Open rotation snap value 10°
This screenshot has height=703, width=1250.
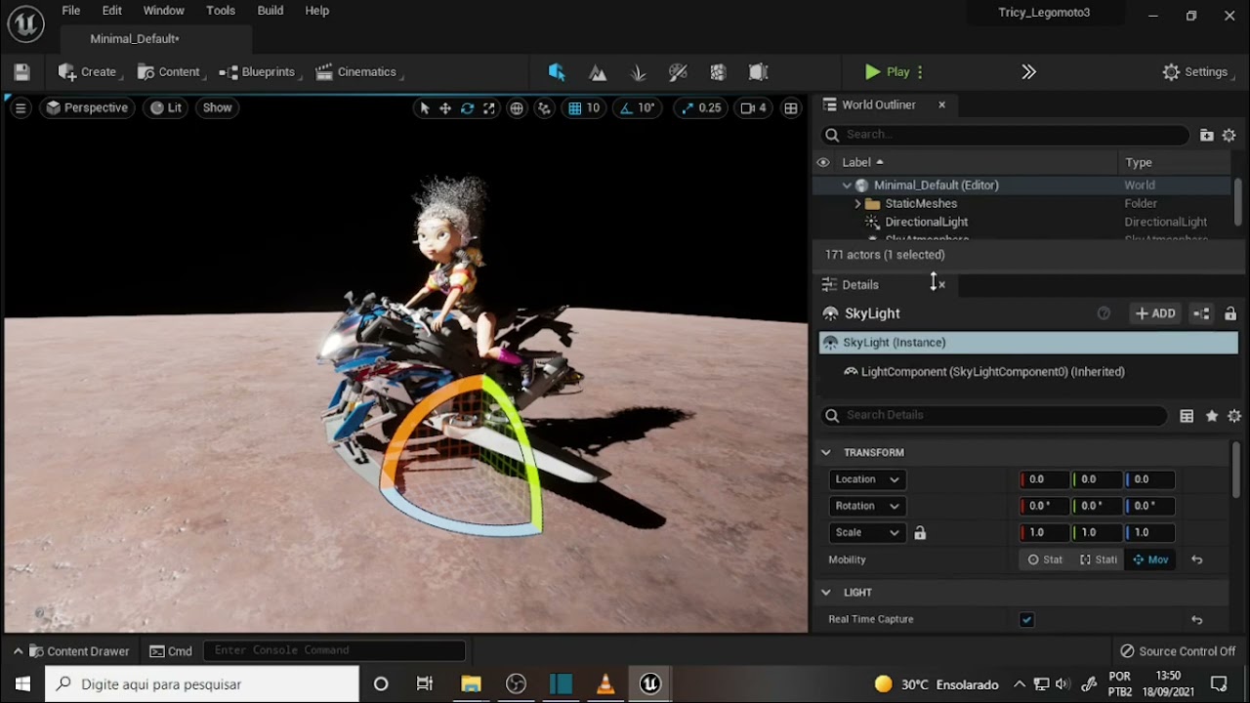point(646,108)
